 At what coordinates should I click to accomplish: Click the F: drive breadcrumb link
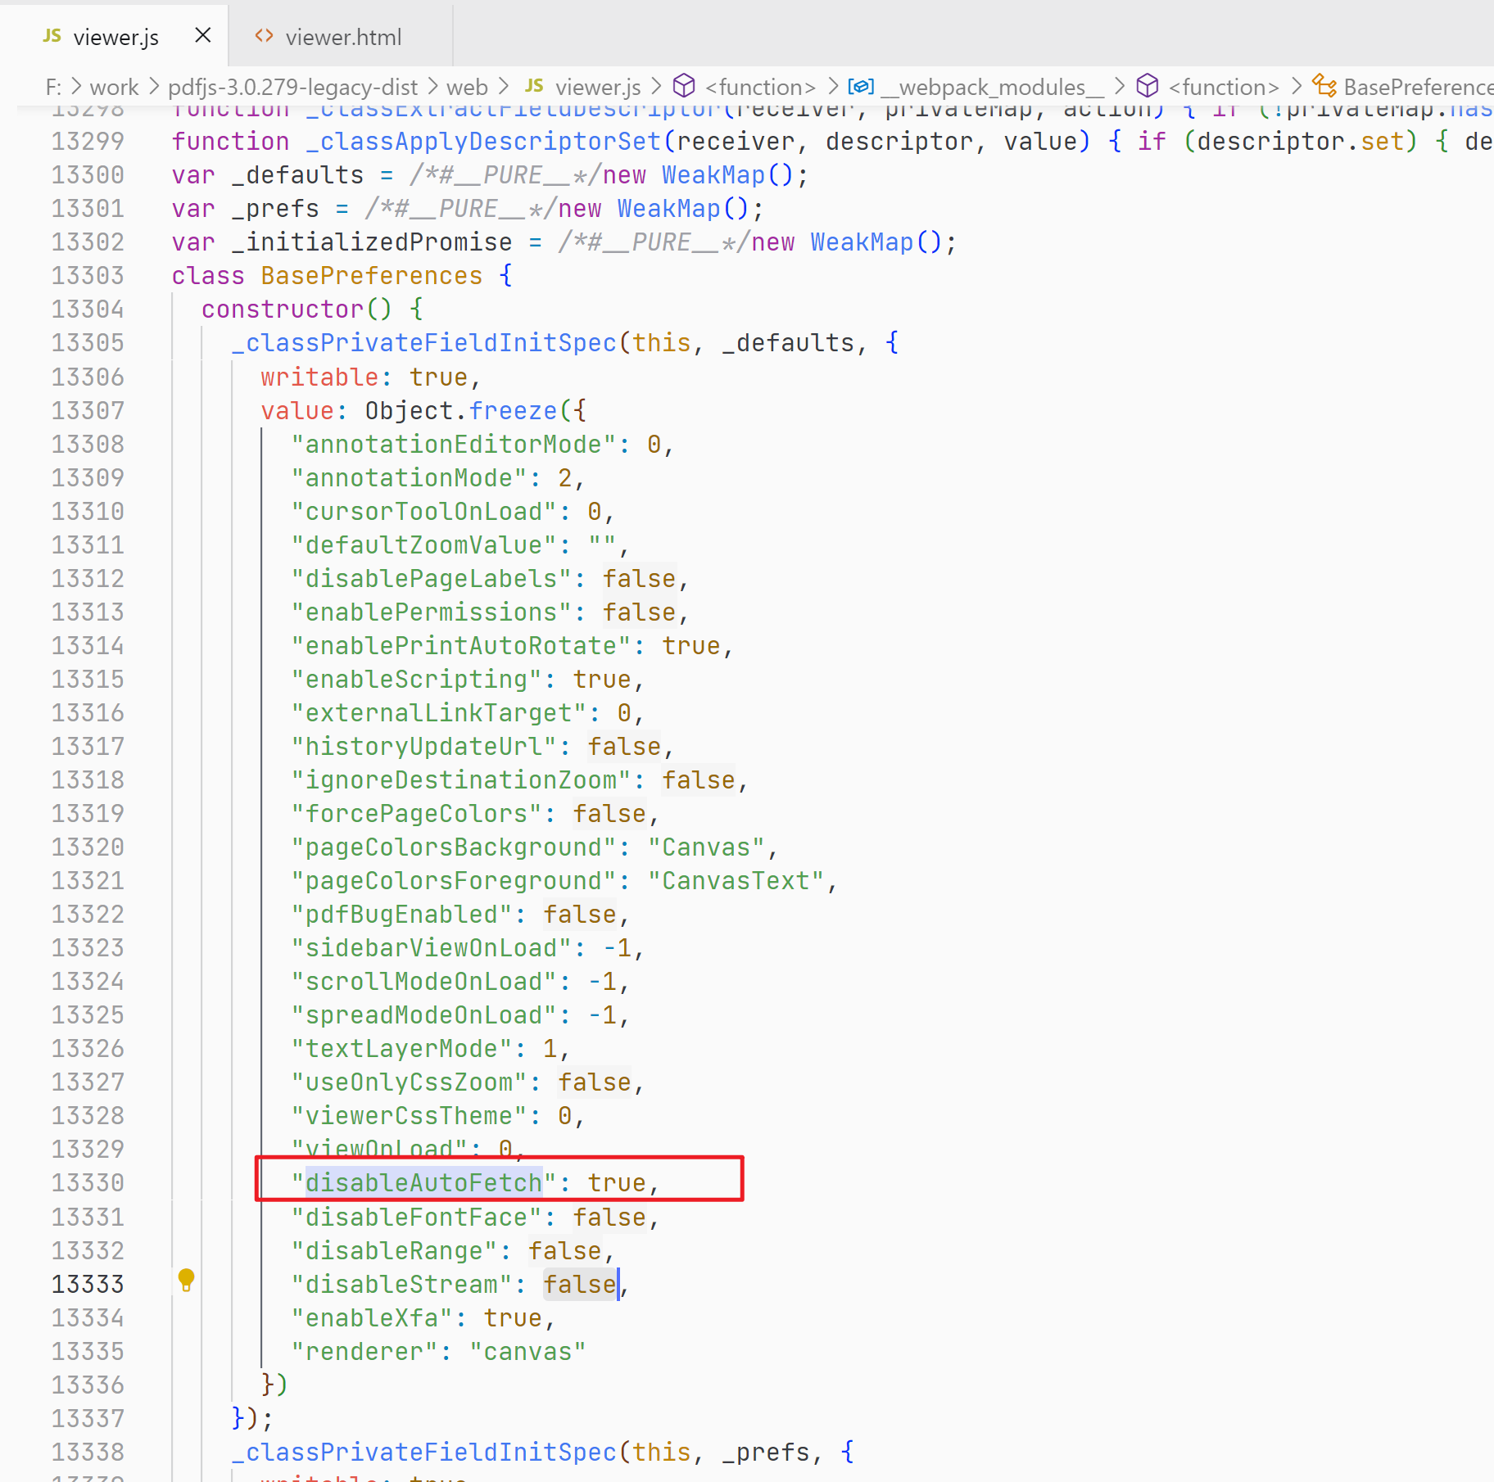(54, 87)
